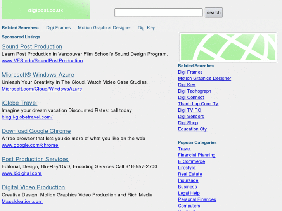Image resolution: width=282 pixels, height=211 pixels.
Task: Click the 'A free browser that lets you' description
Action: coord(73,139)
